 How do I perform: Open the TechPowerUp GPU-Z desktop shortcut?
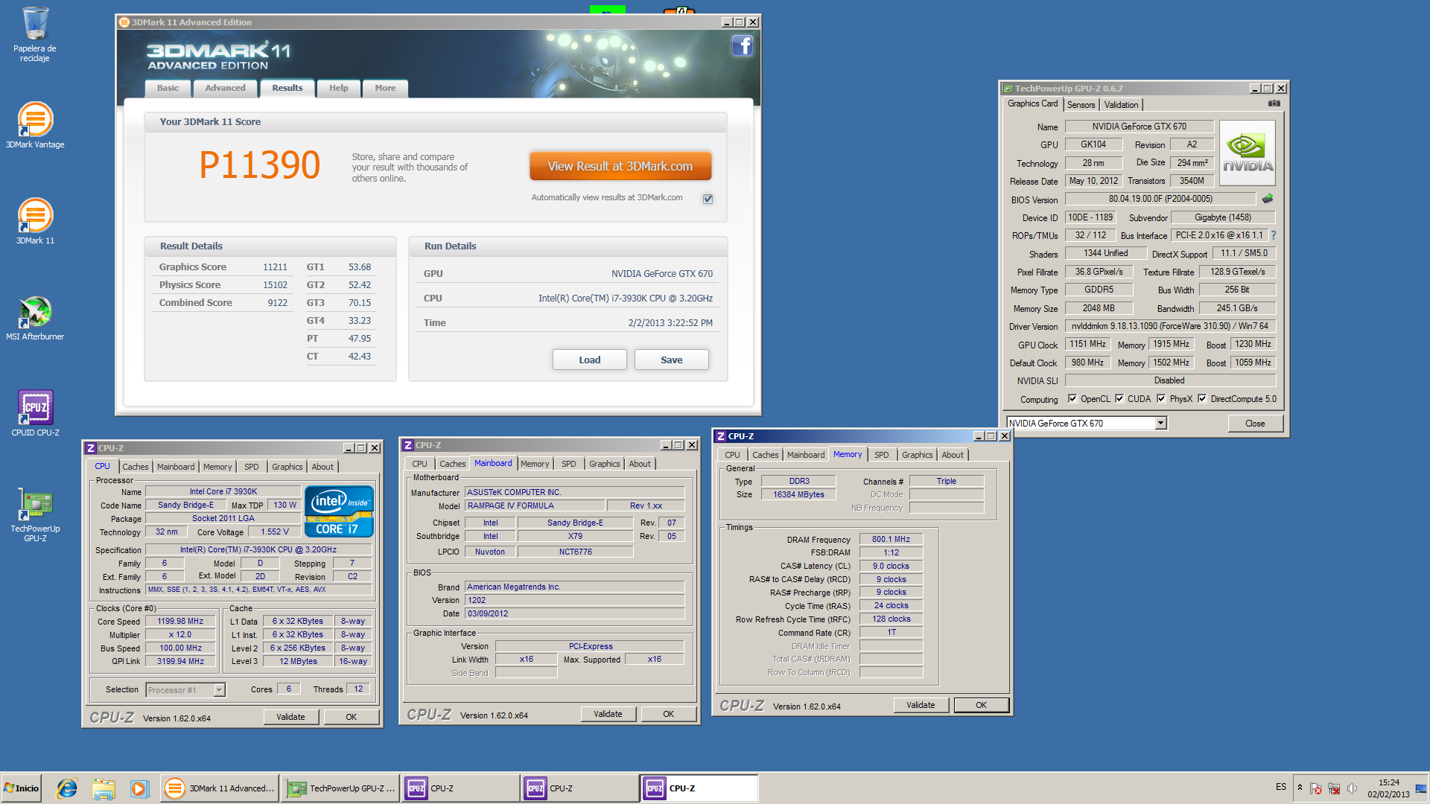click(x=35, y=514)
